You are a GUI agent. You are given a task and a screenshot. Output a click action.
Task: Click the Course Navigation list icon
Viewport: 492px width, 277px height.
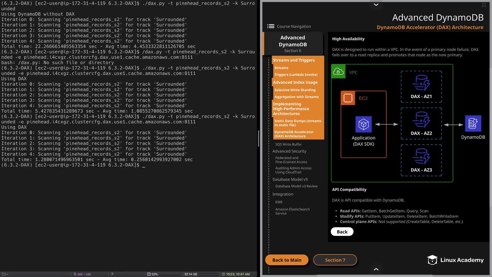(x=271, y=26)
